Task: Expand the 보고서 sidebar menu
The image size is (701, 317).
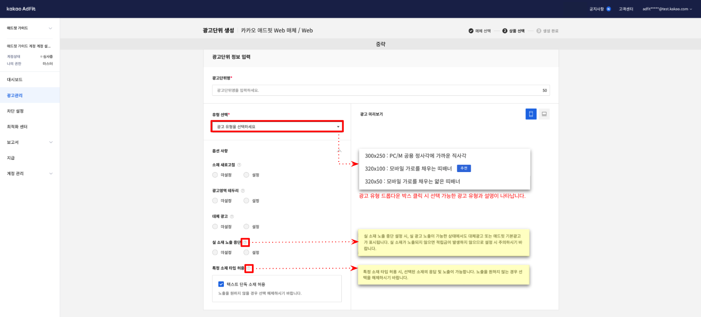Action: pyautogui.click(x=30, y=142)
